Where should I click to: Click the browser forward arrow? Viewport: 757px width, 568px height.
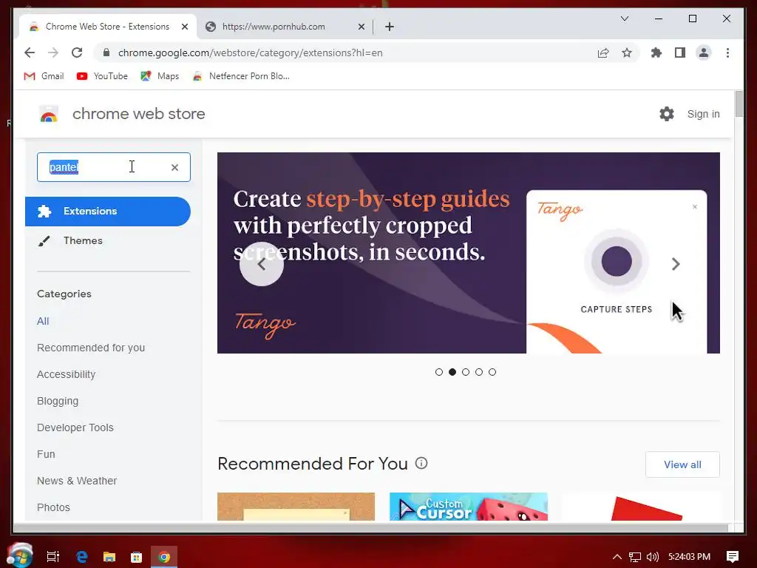coord(53,53)
